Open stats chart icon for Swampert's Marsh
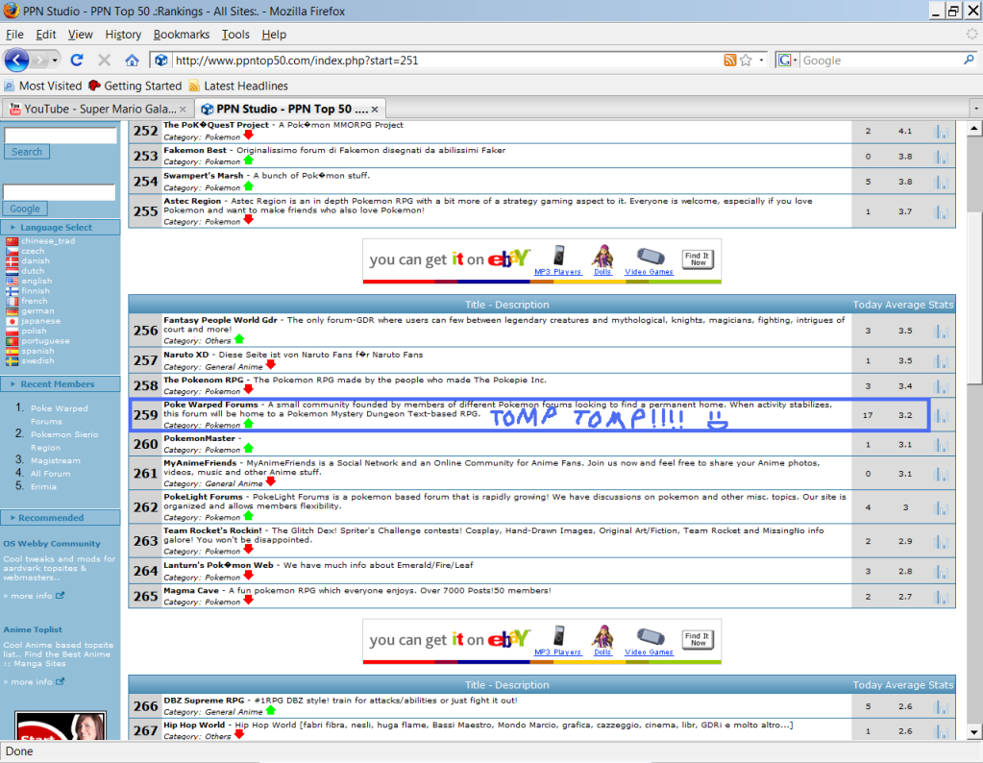Image resolution: width=983 pixels, height=763 pixels. tap(942, 182)
